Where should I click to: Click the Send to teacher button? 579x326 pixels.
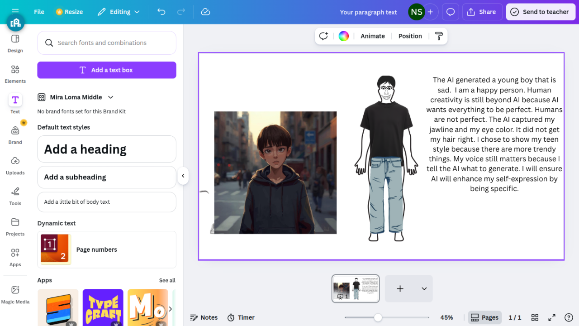540,12
